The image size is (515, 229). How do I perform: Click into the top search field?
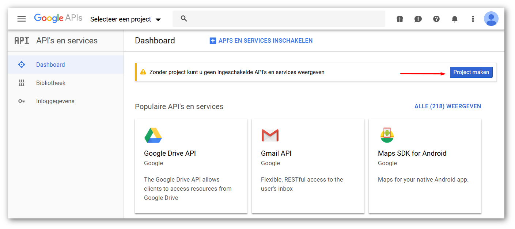[279, 19]
